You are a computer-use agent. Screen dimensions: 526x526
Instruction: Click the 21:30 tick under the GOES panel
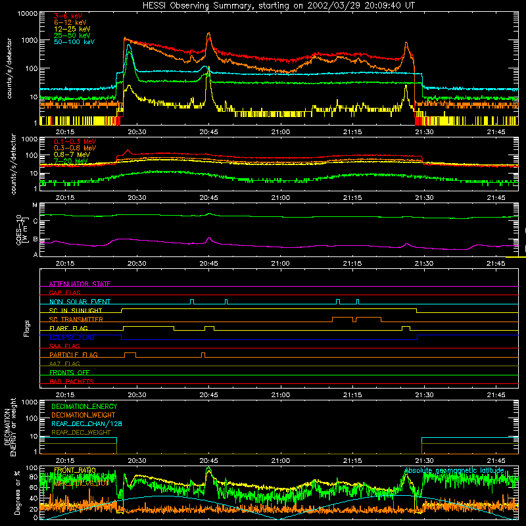pyautogui.click(x=424, y=264)
